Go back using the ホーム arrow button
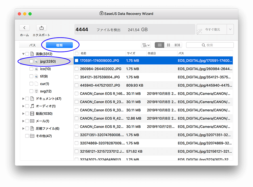The height and width of the screenshot is (187, 253). coord(24,28)
